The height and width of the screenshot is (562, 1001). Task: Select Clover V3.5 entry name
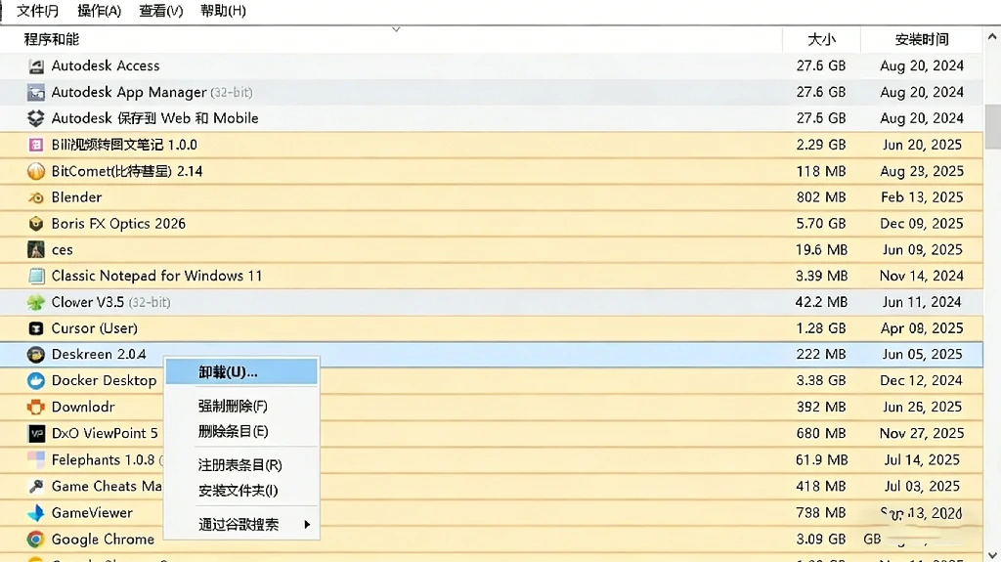click(87, 302)
